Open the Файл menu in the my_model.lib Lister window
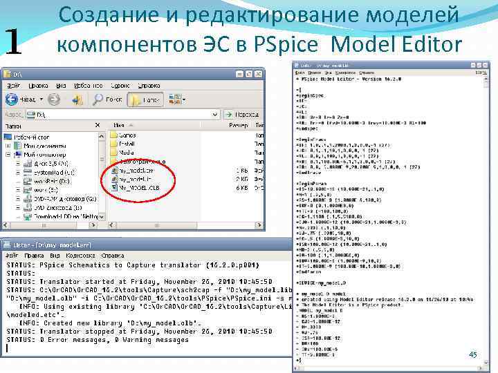The image size is (498, 373). click(299, 73)
